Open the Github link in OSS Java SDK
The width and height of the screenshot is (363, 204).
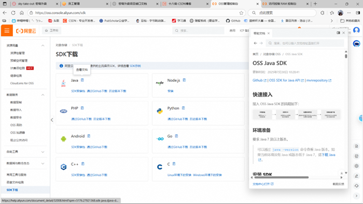[259, 80]
